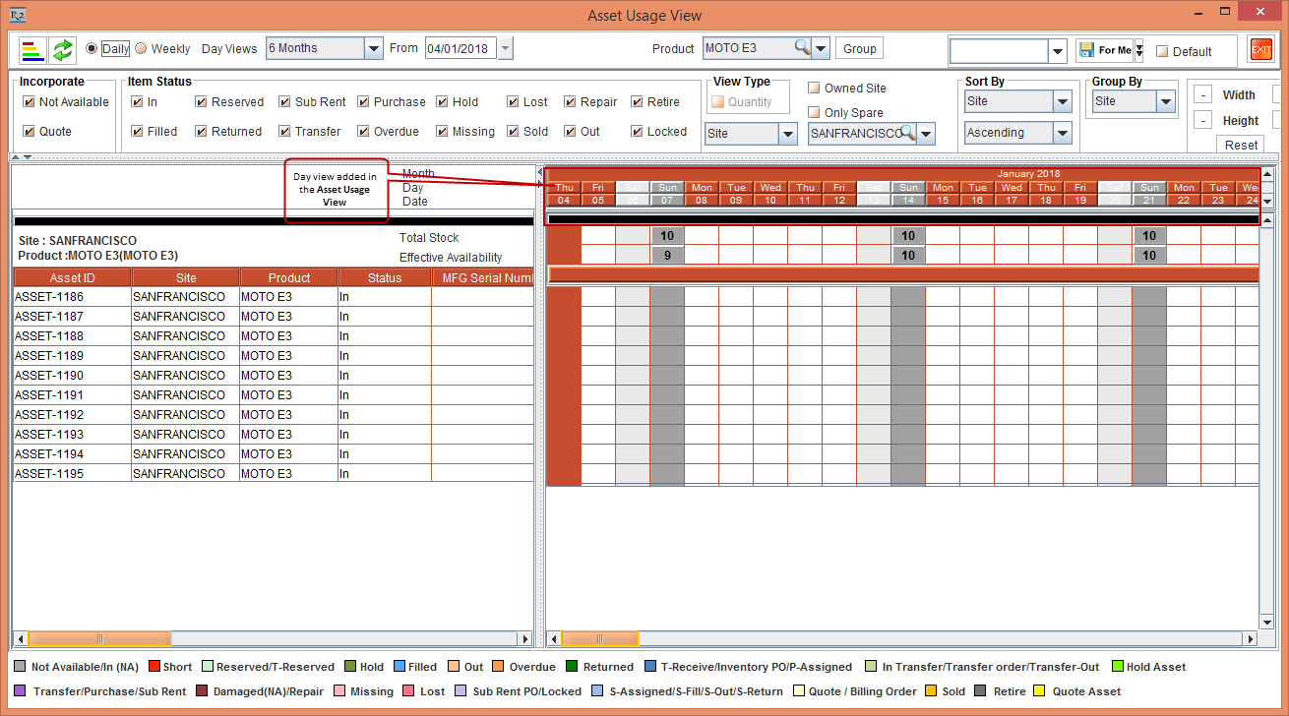The image size is (1289, 716).
Task: Click the Asset ID column header
Action: pos(72,278)
